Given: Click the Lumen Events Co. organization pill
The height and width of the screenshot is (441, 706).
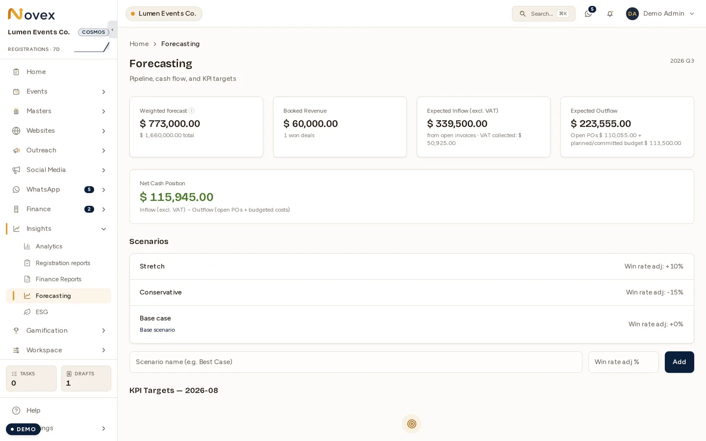Looking at the screenshot, I should click(164, 14).
